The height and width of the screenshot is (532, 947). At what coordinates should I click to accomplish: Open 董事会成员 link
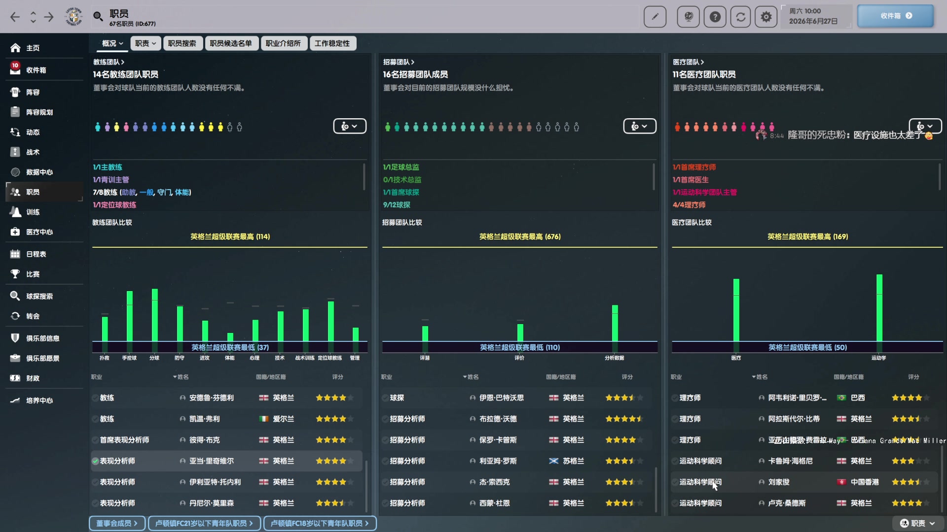(117, 523)
